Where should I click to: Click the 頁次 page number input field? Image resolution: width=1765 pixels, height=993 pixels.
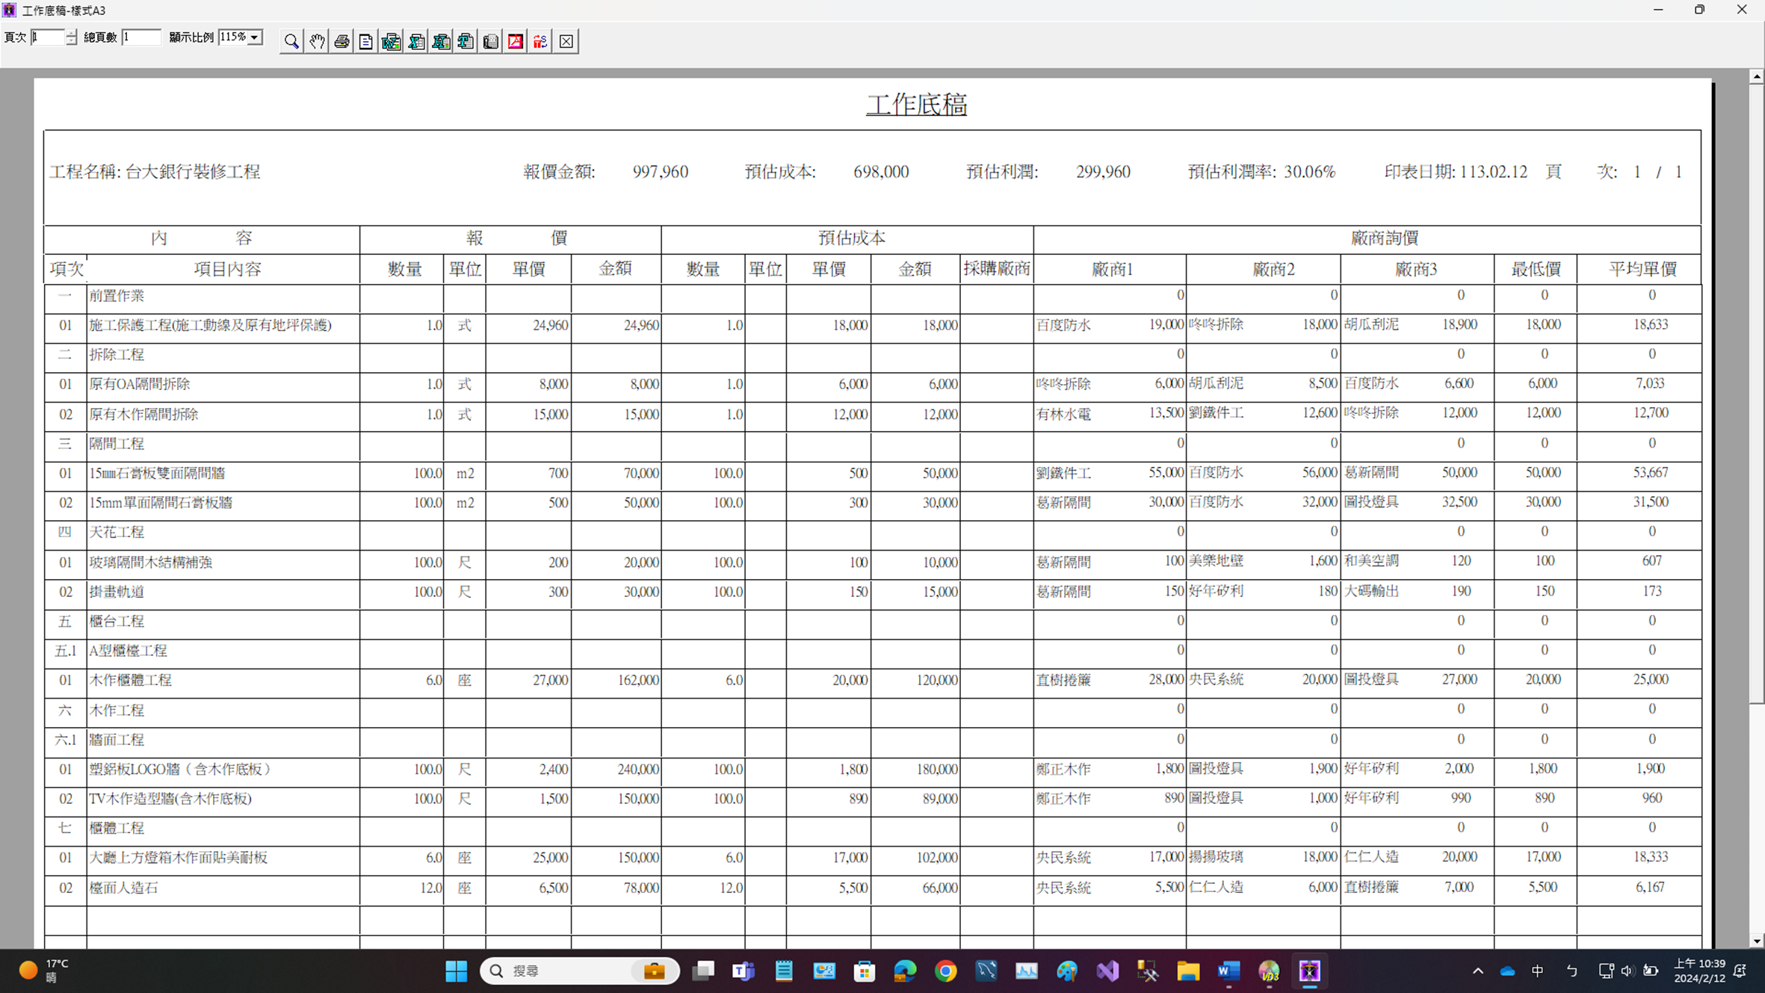point(48,37)
